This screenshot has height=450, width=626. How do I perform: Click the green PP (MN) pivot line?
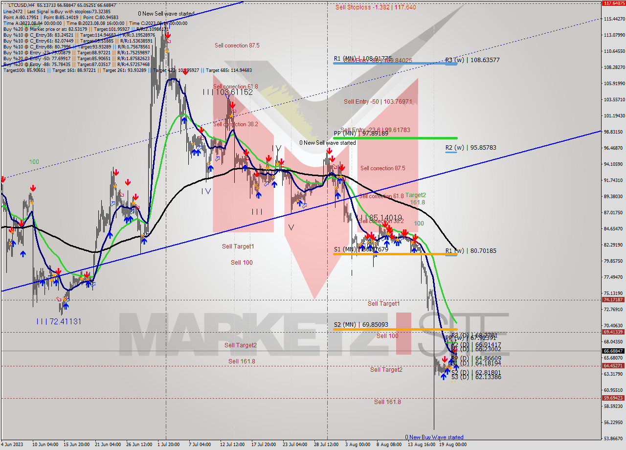coord(395,138)
